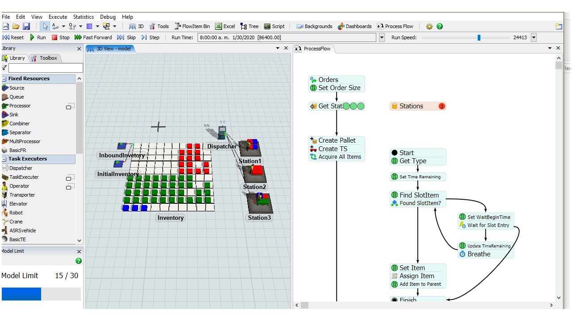Click the library search input field
This screenshot has height=321, width=572.
46,68
